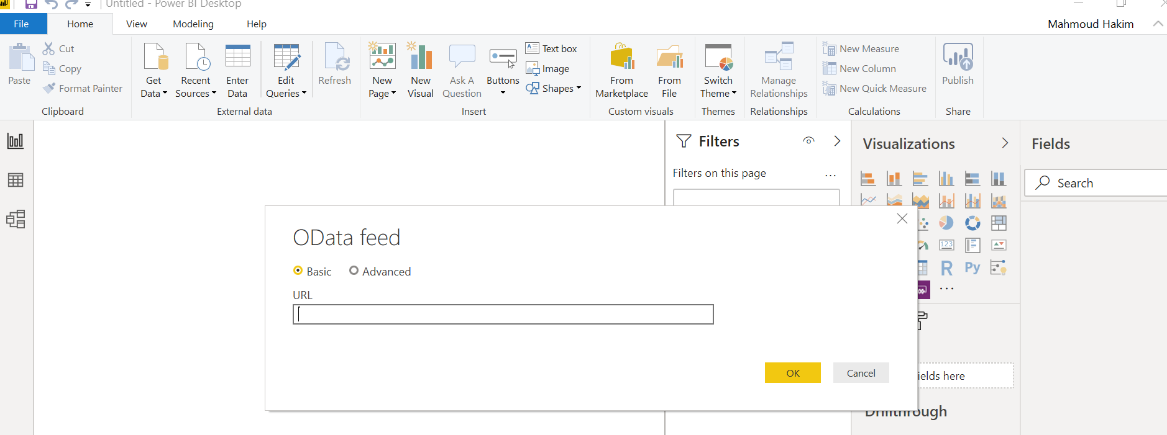Switch to the Help tab
The width and height of the screenshot is (1167, 435).
[x=257, y=24]
